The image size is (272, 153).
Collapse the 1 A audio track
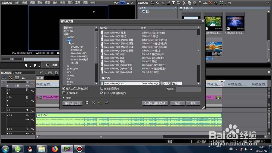[x=7, y=115]
